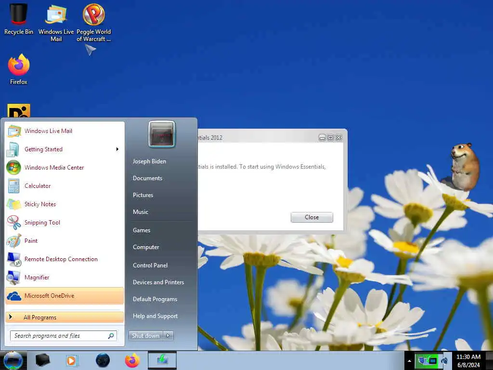493x370 pixels.
Task: Click the Paint palette icon
Action: (14, 241)
